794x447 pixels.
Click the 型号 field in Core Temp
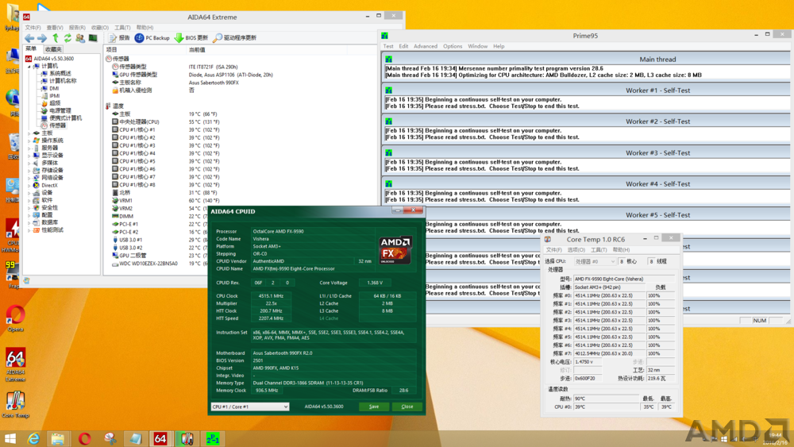click(x=624, y=279)
